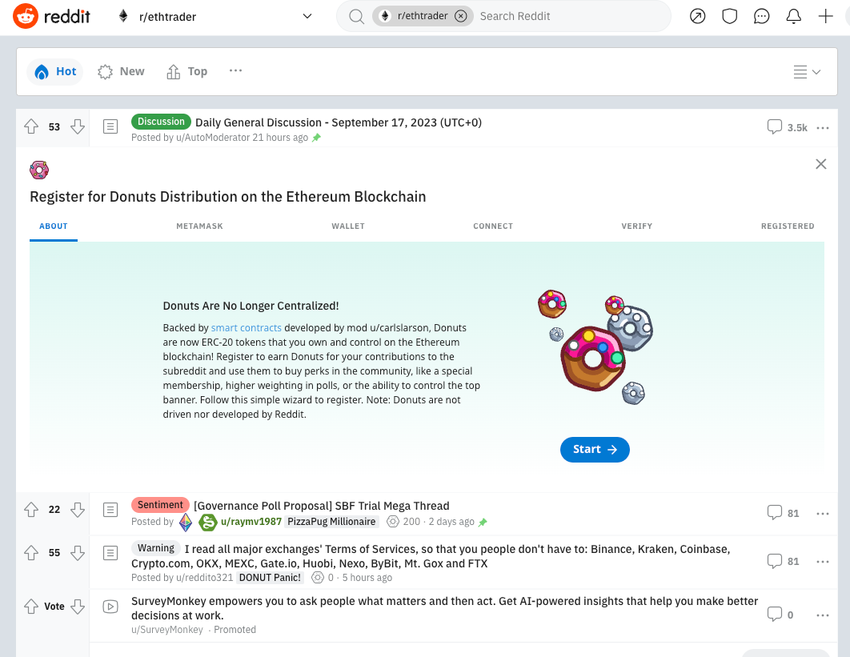Open the smart contracts link

click(246, 328)
